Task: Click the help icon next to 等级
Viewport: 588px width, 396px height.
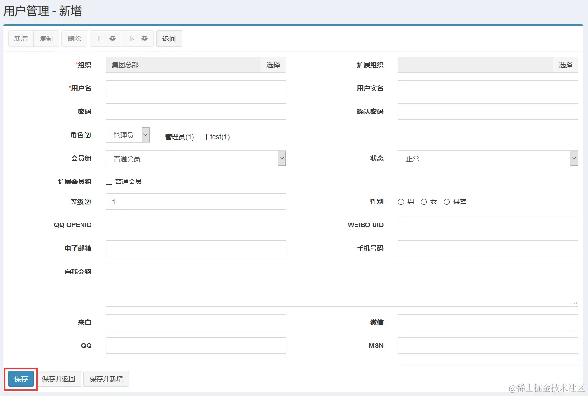Action: pos(88,202)
